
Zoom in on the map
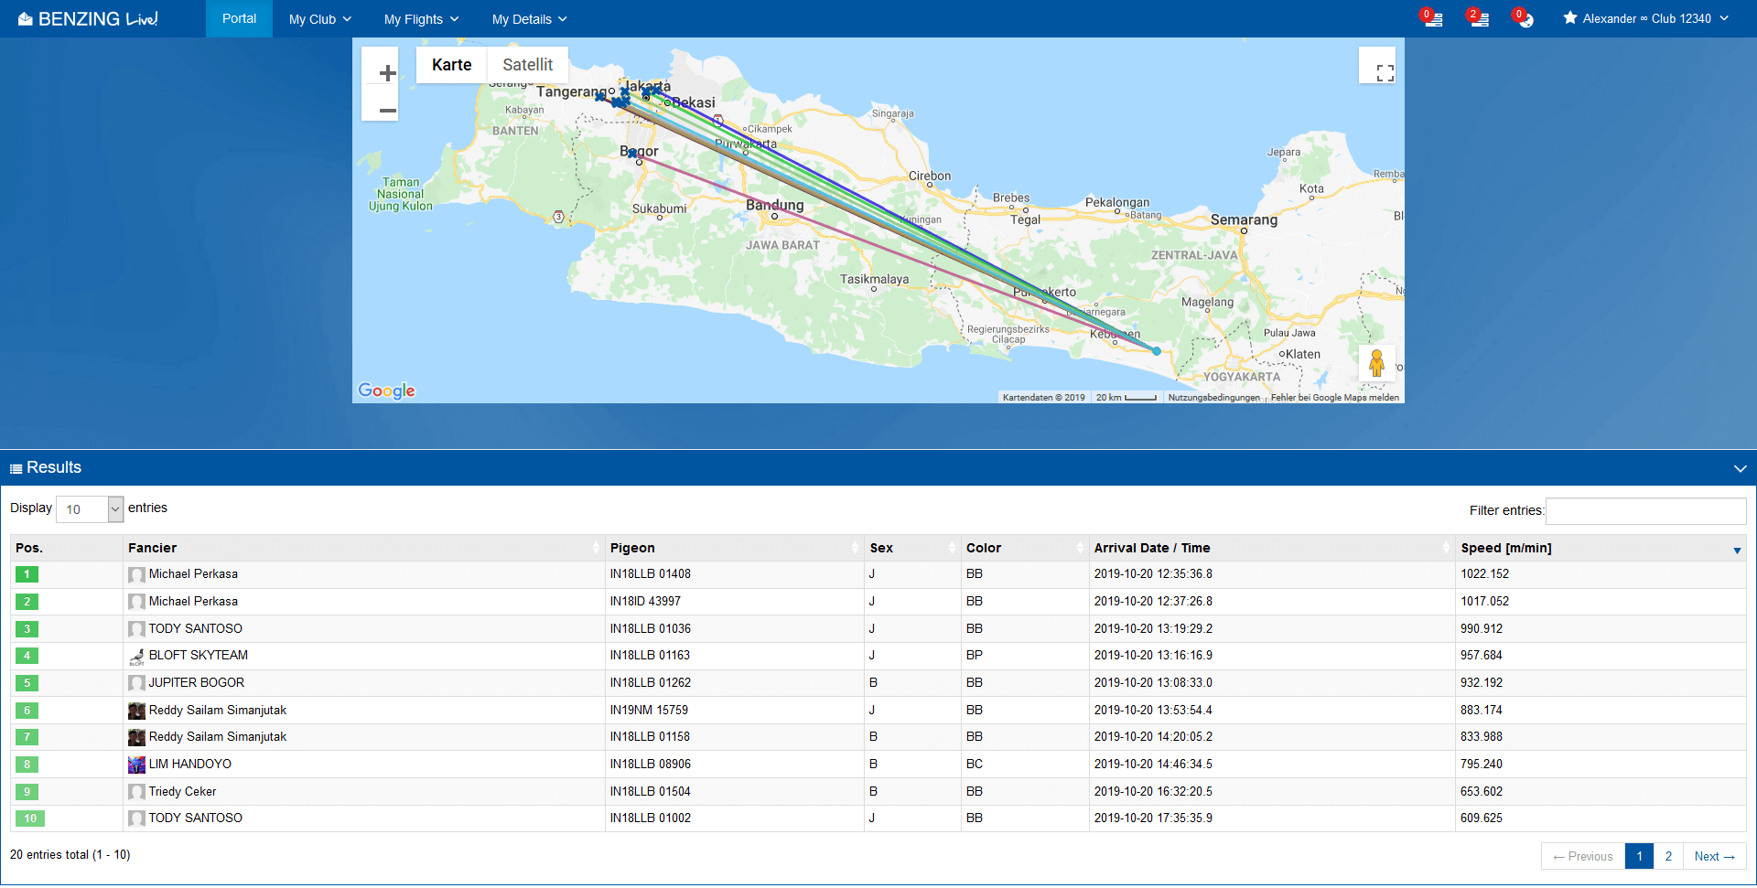(387, 73)
